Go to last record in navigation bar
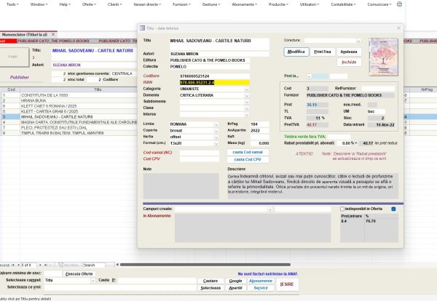437x301 pixels. [46, 265]
